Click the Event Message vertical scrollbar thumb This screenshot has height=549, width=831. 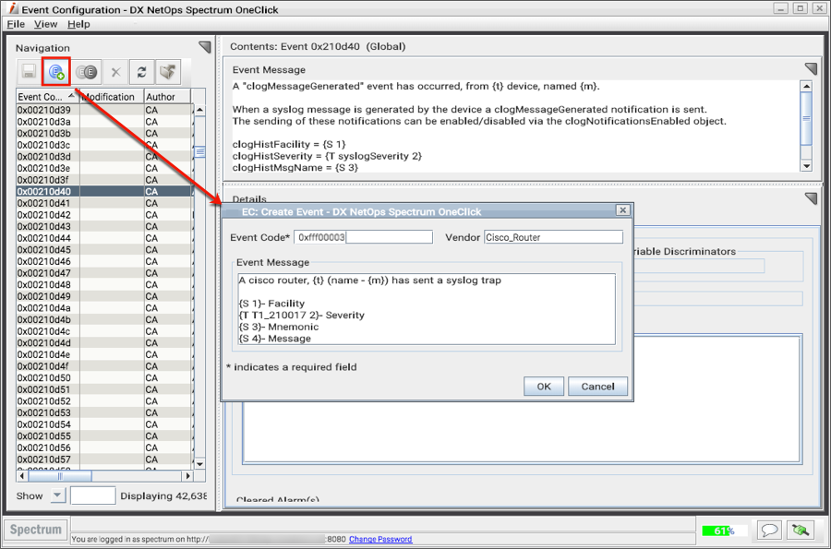coord(806,119)
